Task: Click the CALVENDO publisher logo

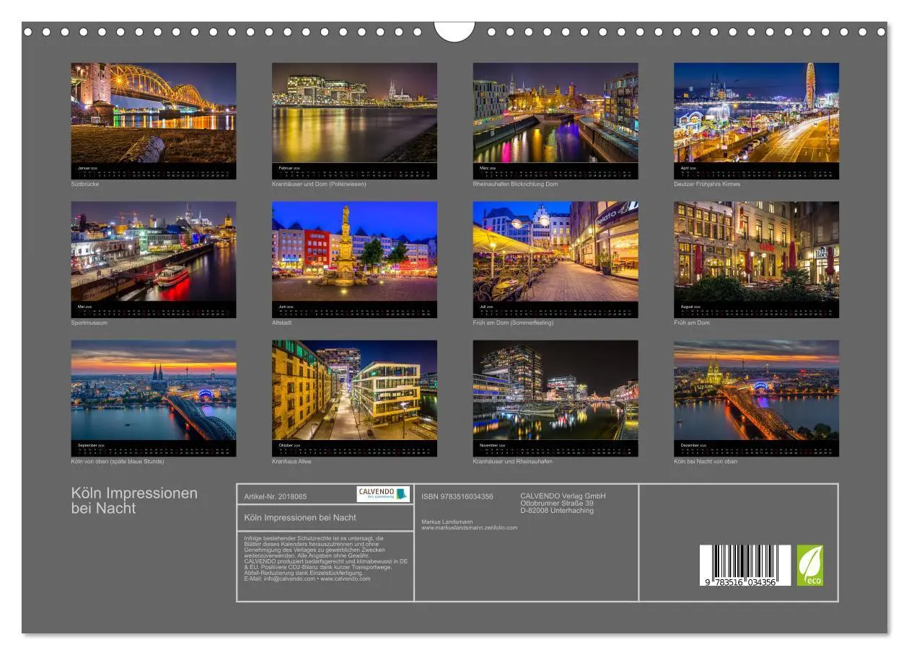Action: (382, 493)
